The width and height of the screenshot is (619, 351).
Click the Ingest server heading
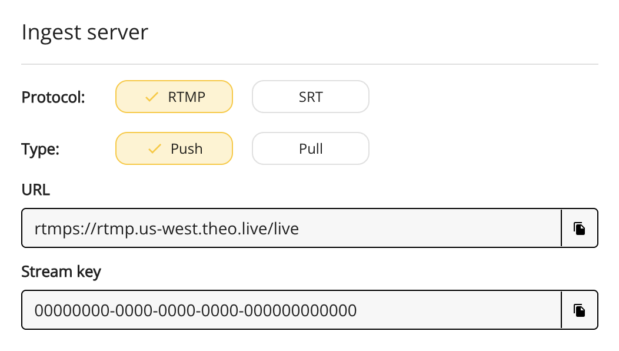coord(85,32)
